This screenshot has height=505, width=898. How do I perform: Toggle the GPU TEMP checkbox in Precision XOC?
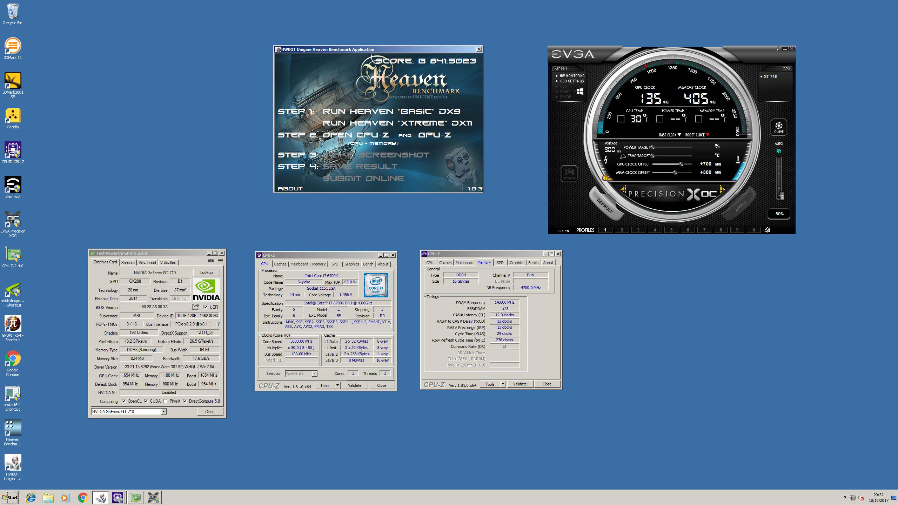click(x=621, y=119)
